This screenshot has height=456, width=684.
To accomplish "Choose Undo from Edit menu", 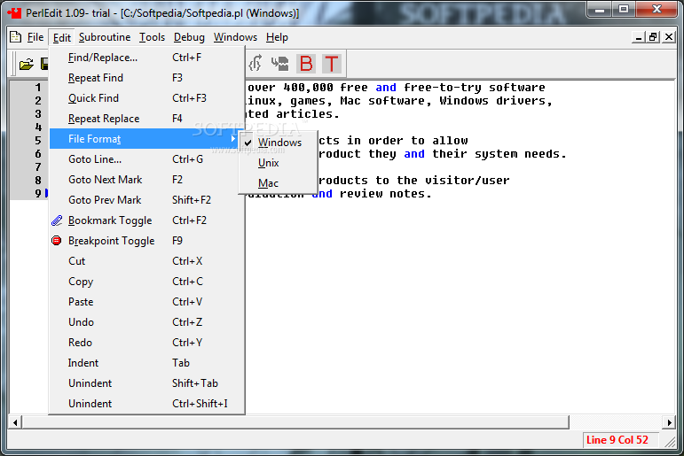I will pyautogui.click(x=146, y=322).
